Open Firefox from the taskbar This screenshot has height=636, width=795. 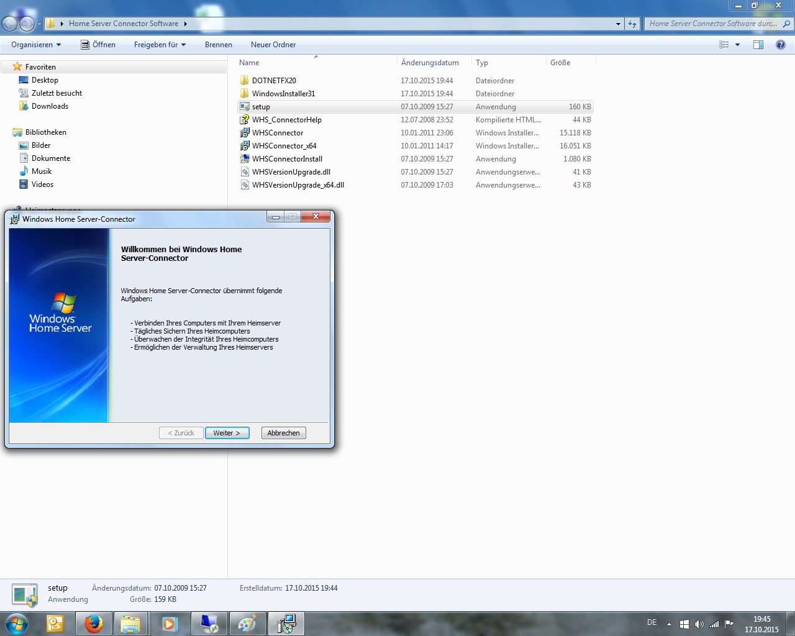(93, 624)
